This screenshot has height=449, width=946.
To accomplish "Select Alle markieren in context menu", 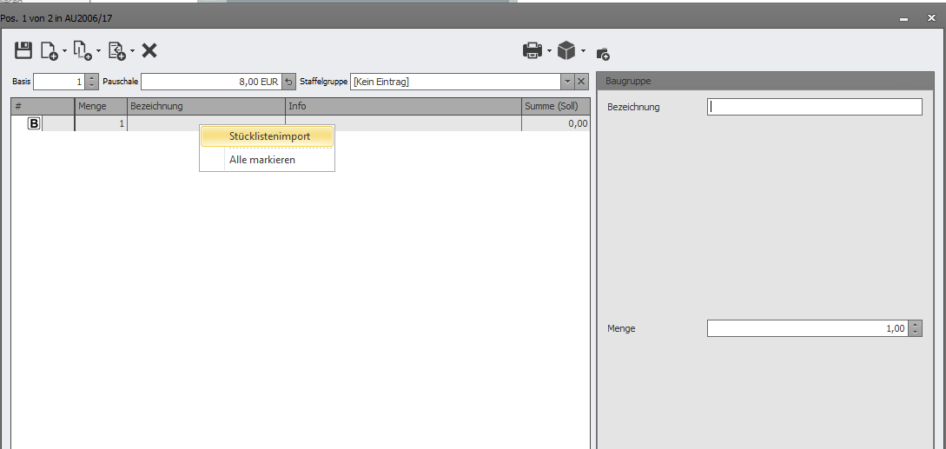I will click(262, 160).
